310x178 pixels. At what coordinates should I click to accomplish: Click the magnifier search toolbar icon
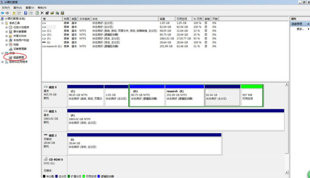pyautogui.click(x=58, y=13)
